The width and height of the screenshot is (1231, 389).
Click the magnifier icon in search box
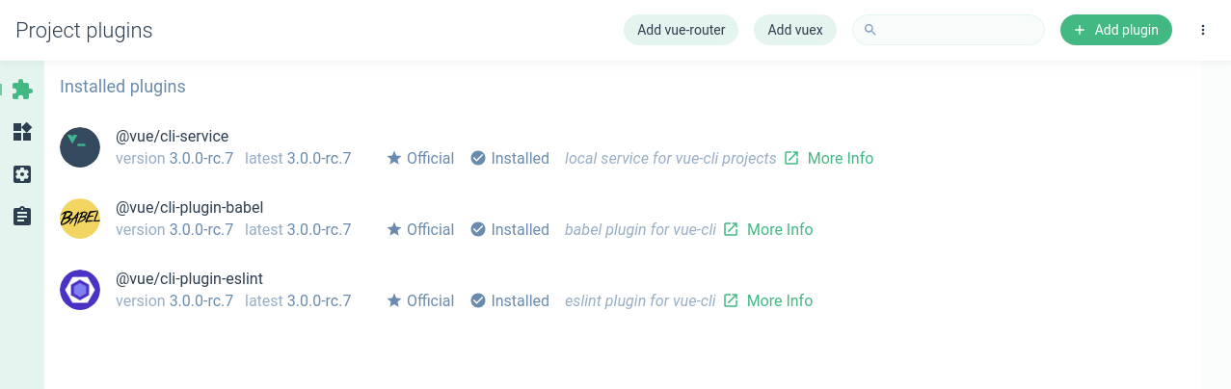pyautogui.click(x=870, y=30)
